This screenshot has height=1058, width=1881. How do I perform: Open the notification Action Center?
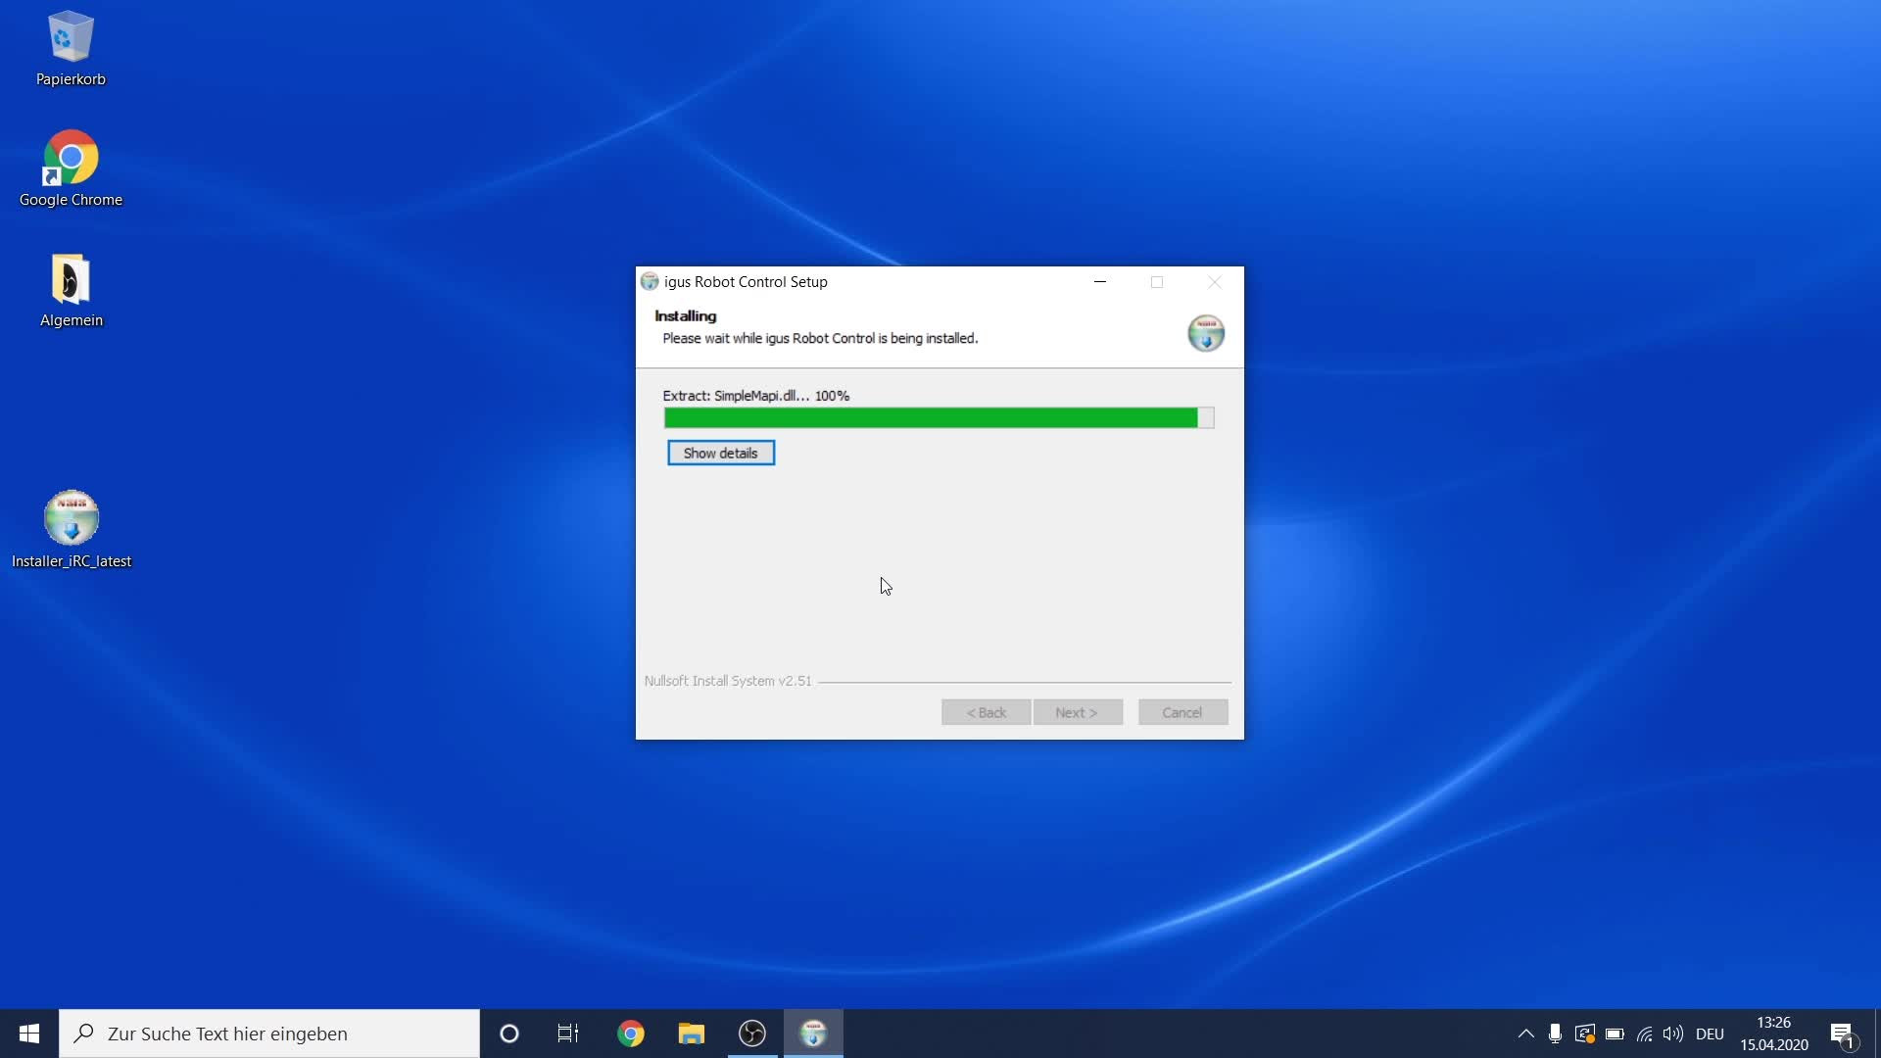[1843, 1034]
